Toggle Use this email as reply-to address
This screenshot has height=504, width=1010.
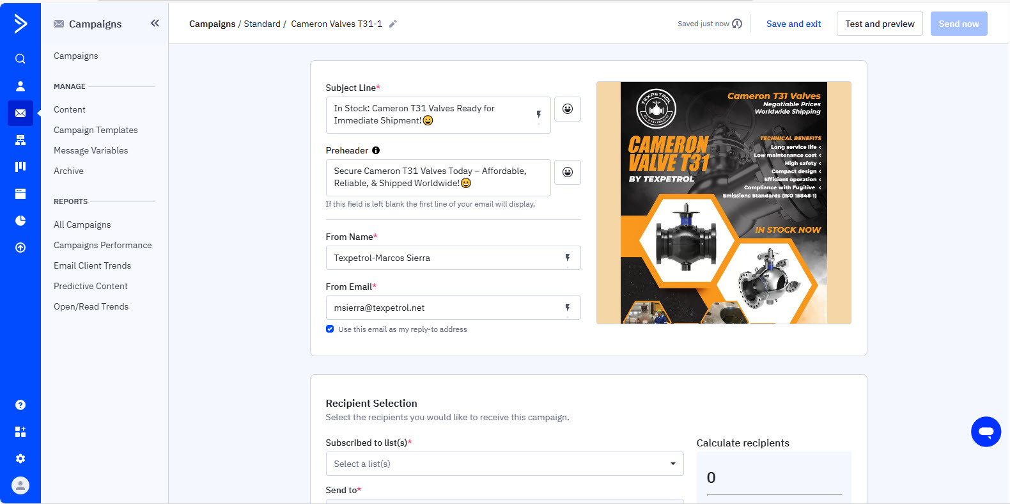point(330,329)
